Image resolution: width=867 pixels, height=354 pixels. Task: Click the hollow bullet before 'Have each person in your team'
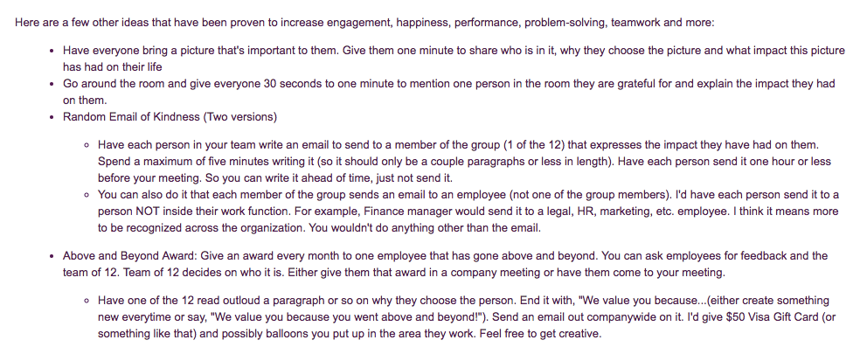click(87, 145)
